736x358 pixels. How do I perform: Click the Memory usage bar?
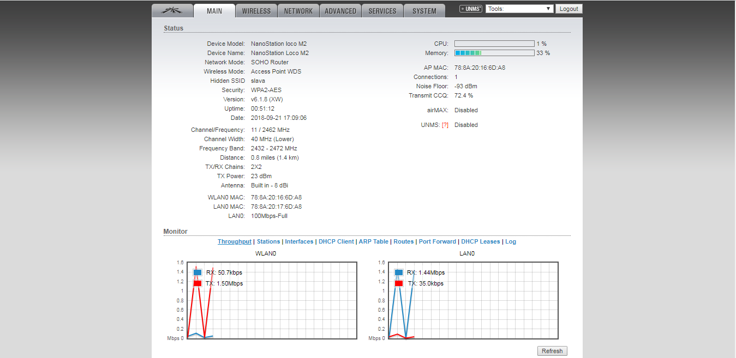[x=494, y=53]
